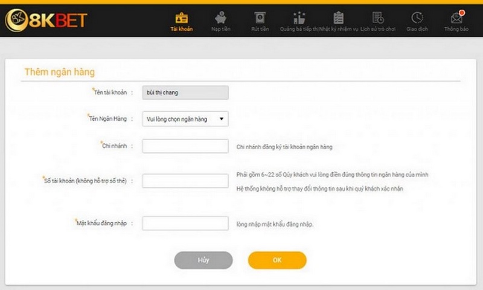Switch to the Rút tiền tab label
The width and height of the screenshot is (483, 290).
point(260,29)
